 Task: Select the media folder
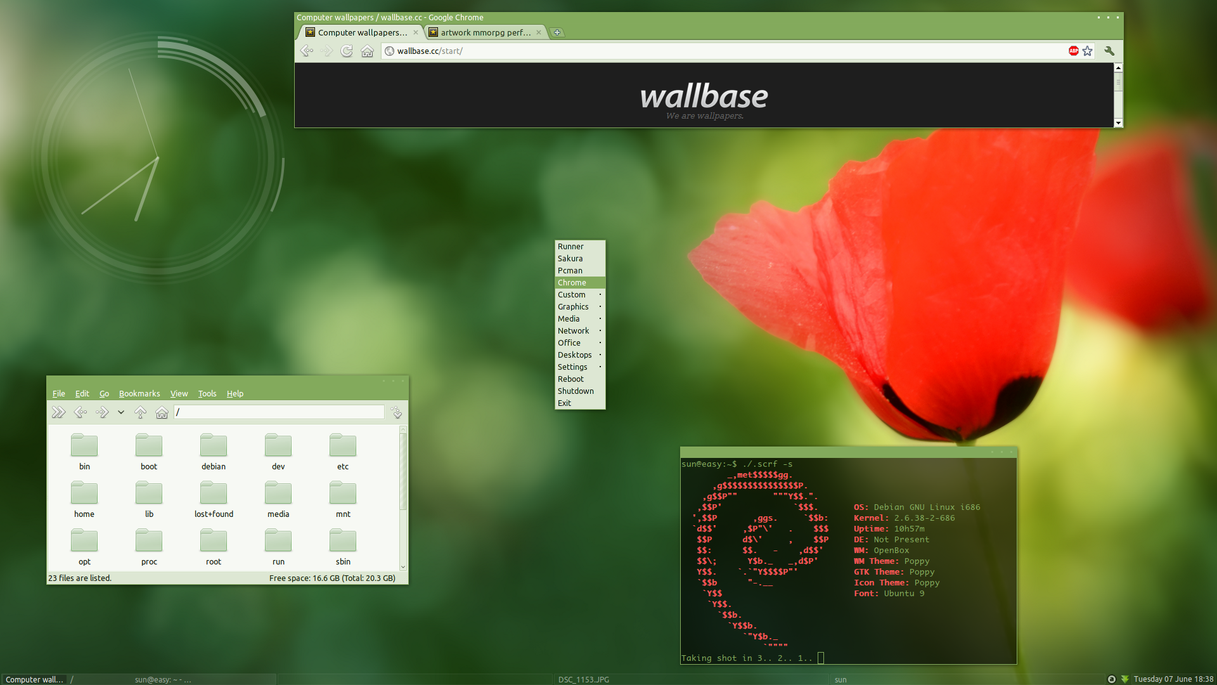pos(278,499)
